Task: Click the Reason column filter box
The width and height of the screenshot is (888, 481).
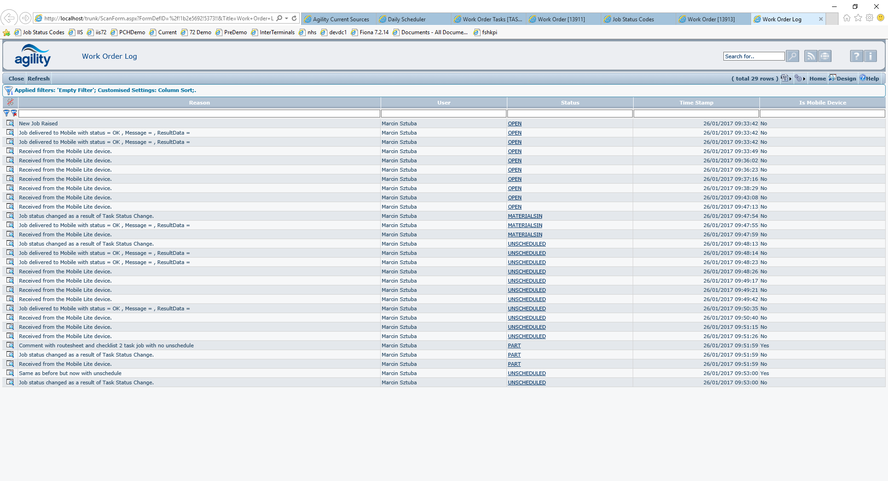Action: (199, 113)
